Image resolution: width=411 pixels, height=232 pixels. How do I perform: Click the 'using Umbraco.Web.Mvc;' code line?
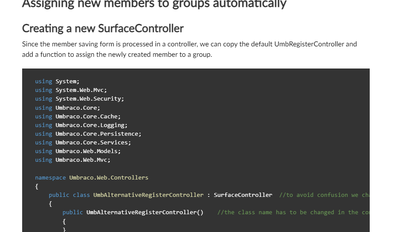(73, 160)
